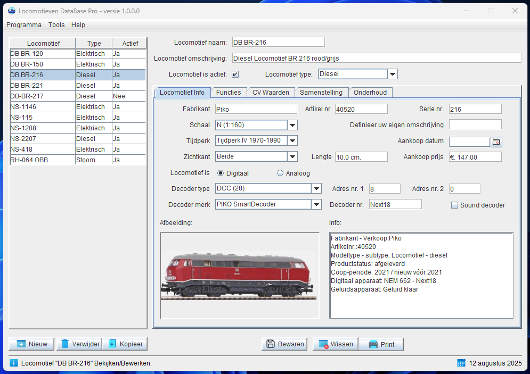Expand the Decoder merk dropdown

(316, 204)
